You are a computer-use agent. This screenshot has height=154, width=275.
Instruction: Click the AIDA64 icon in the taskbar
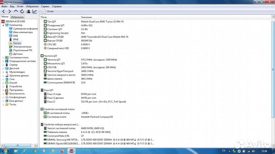pos(71,151)
